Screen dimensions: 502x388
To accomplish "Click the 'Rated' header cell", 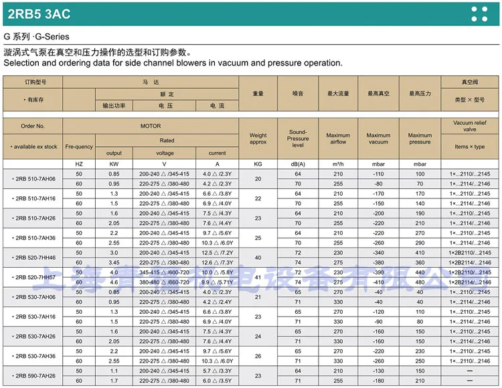I will [167, 140].
